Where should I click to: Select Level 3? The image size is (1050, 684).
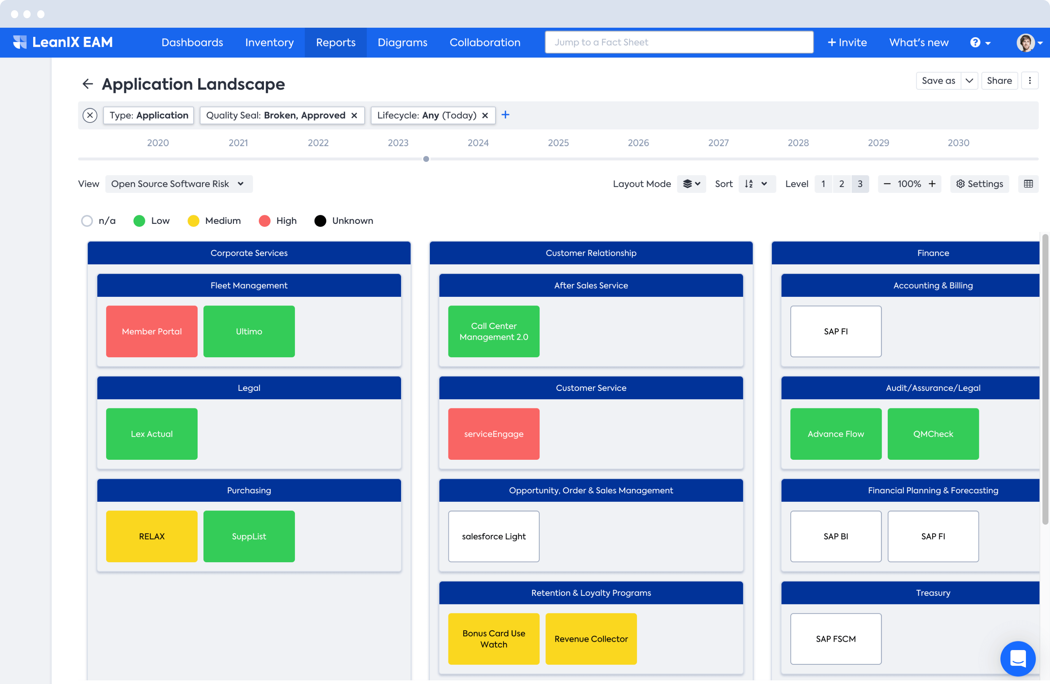point(860,183)
